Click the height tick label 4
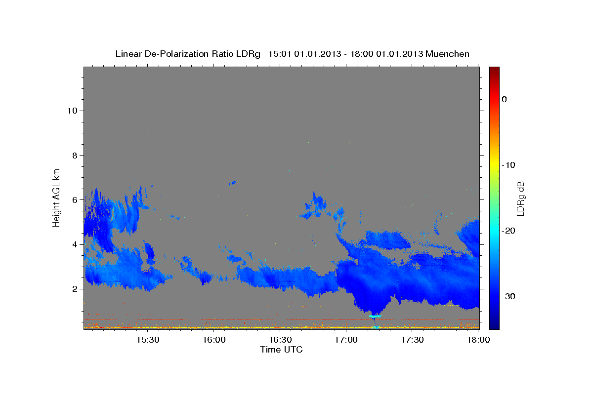Screen dimensions: 593x395 (x=74, y=244)
